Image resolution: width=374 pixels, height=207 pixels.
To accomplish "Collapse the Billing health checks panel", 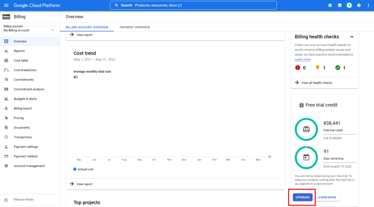I will tap(352, 37).
